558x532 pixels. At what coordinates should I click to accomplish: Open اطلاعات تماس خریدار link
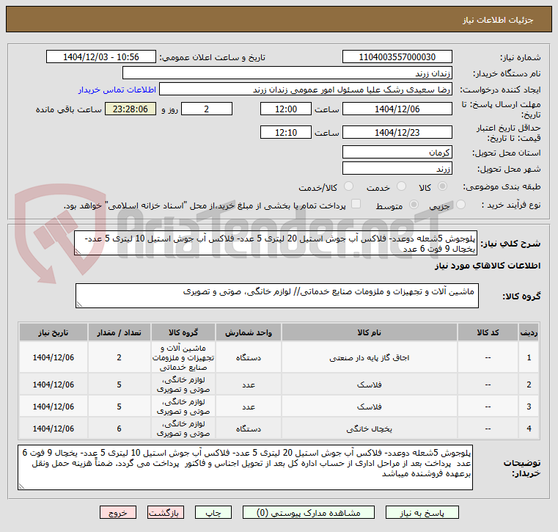117,90
